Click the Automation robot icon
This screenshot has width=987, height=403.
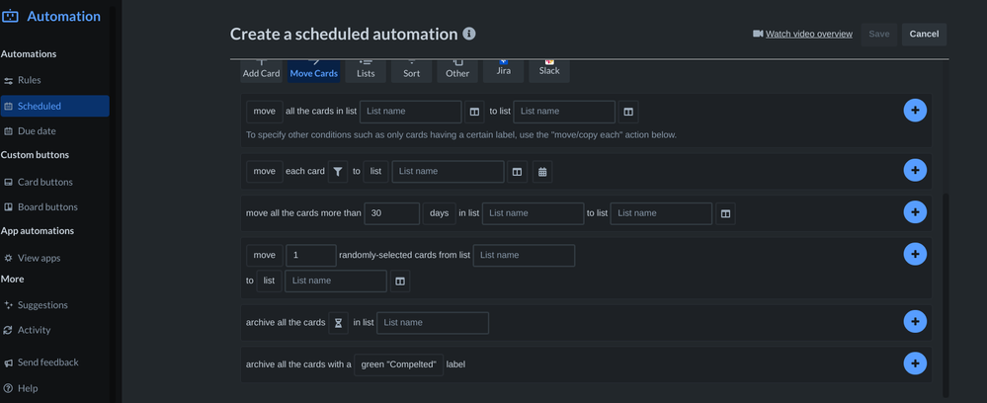coord(10,16)
